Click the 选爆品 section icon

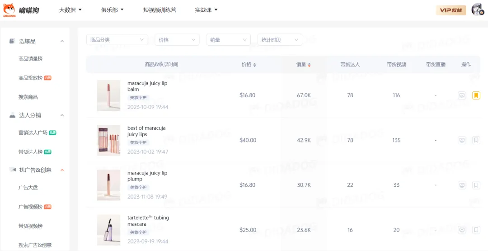click(x=12, y=41)
